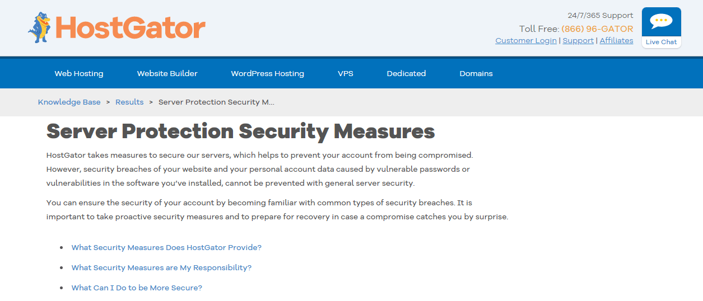Image resolution: width=703 pixels, height=301 pixels.
Task: Click the HostGator gator mascot logo
Action: pyautogui.click(x=40, y=27)
